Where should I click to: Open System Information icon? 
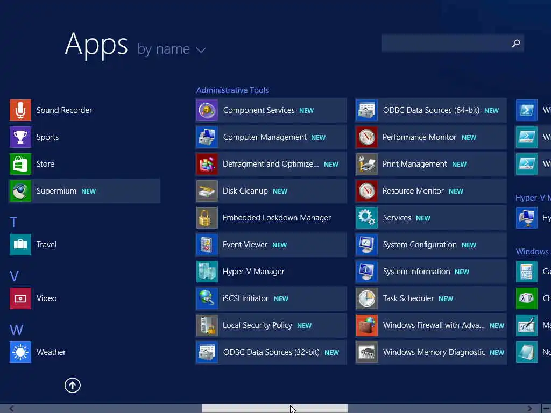pos(367,272)
